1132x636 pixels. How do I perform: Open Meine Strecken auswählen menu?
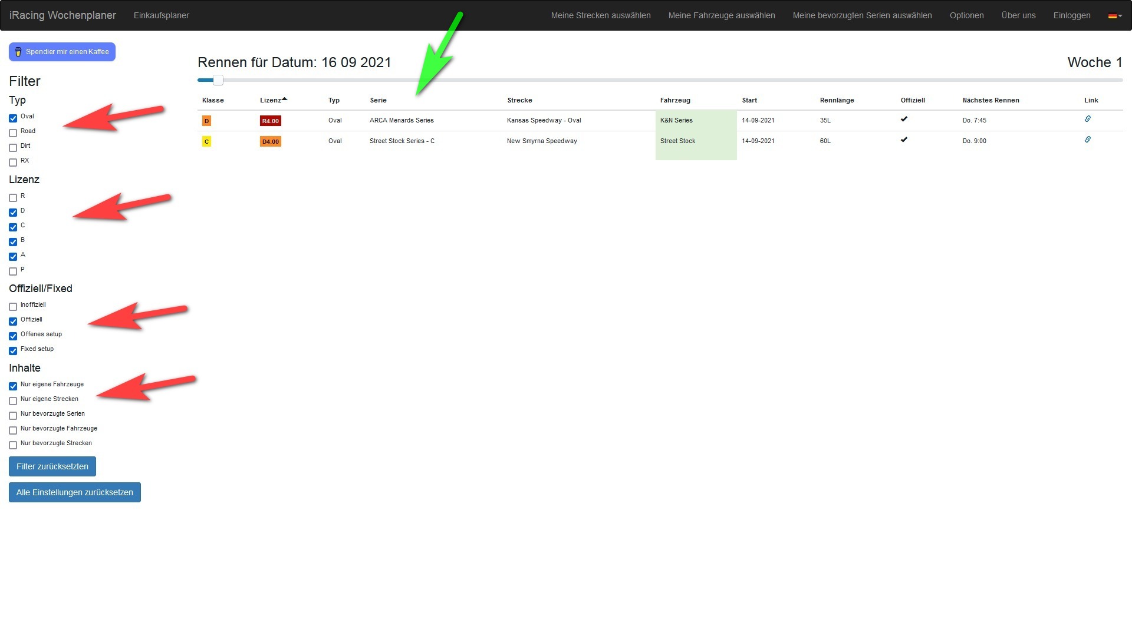point(600,15)
